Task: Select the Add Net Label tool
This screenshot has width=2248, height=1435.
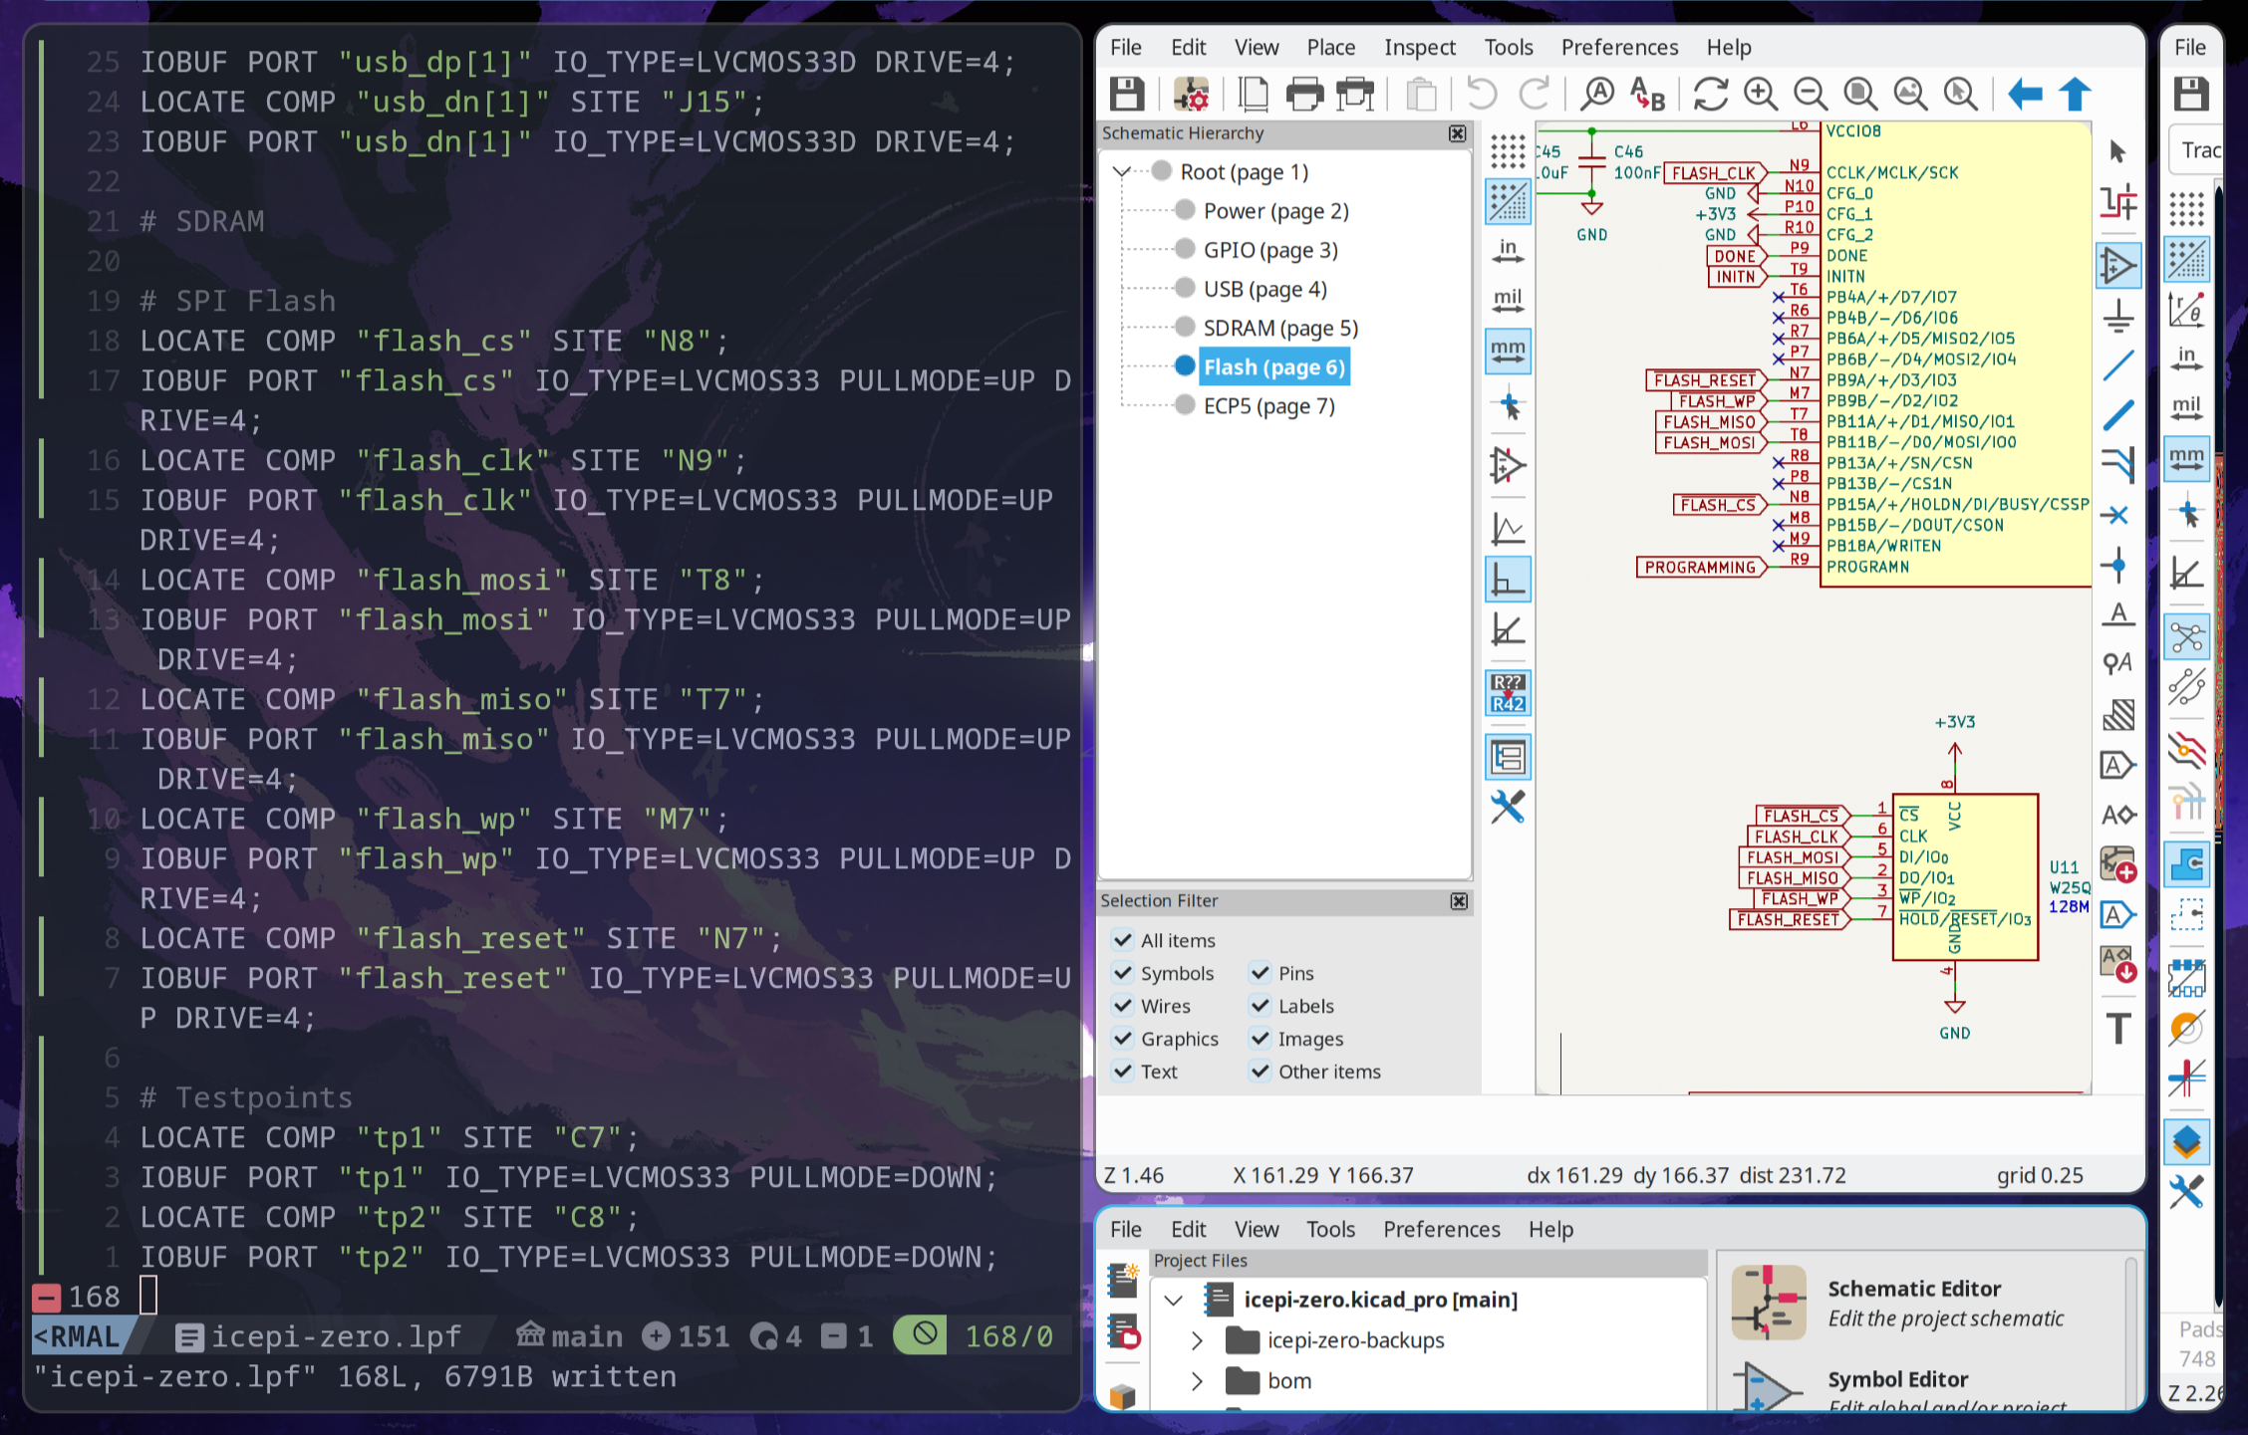Action: click(x=2118, y=614)
